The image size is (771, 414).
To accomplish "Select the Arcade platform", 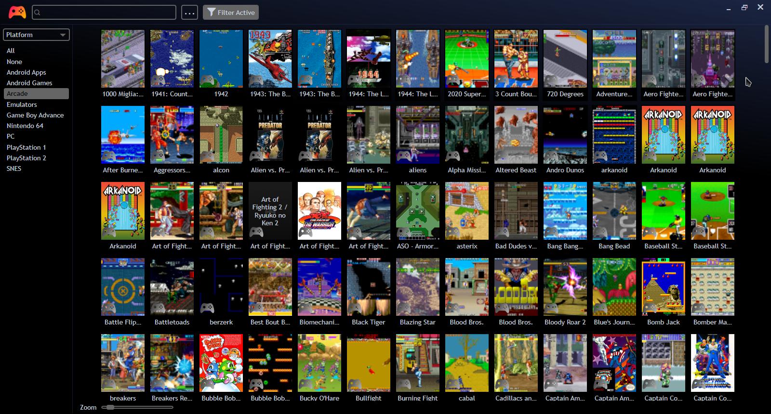I will coord(36,93).
